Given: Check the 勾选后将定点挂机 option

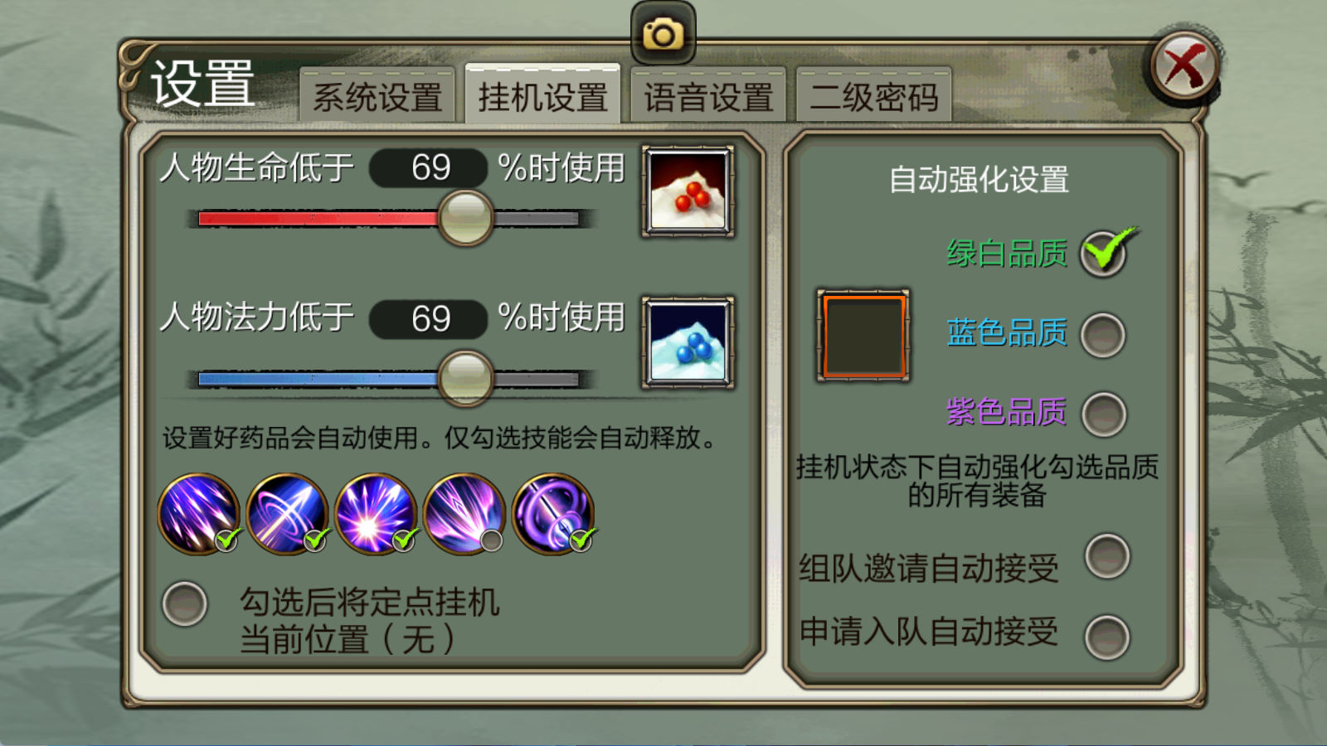Looking at the screenshot, I should [185, 603].
